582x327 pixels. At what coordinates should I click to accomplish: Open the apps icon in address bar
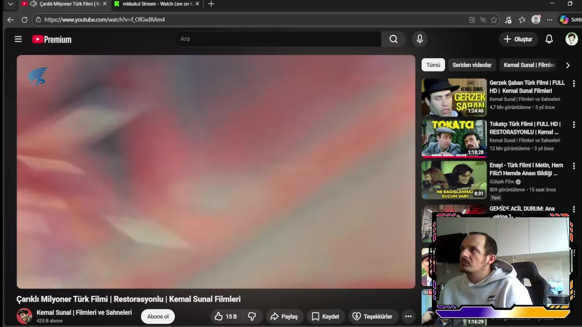pos(472,20)
